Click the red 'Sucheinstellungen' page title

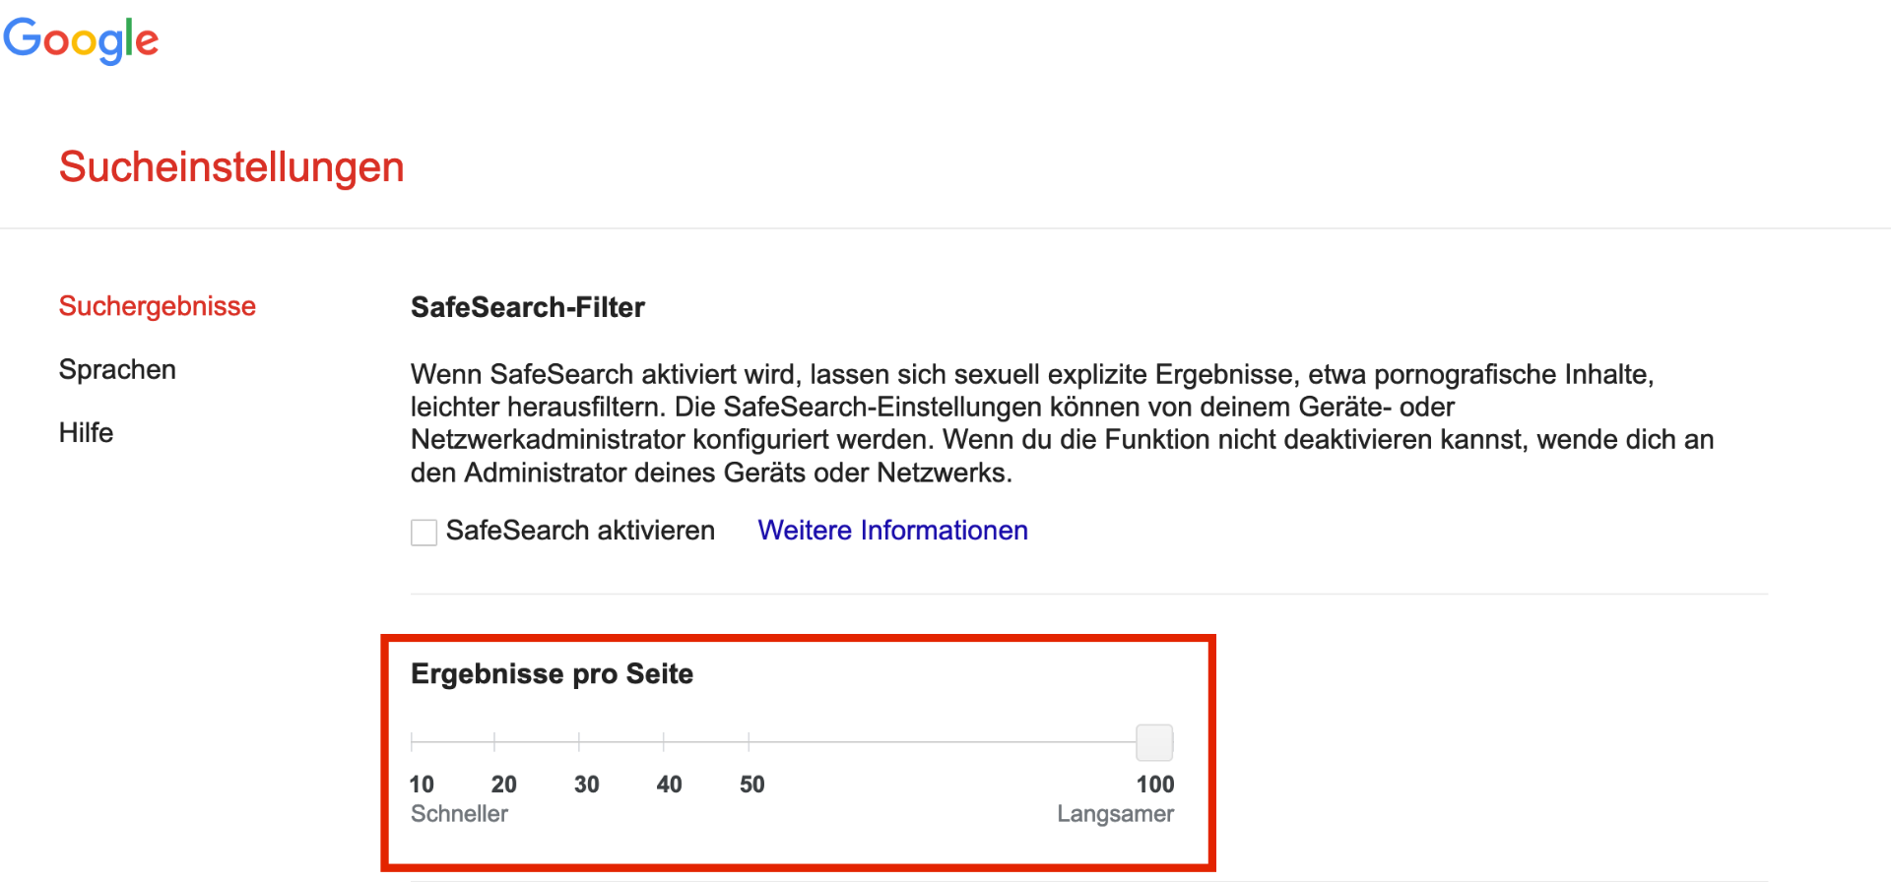click(x=231, y=167)
